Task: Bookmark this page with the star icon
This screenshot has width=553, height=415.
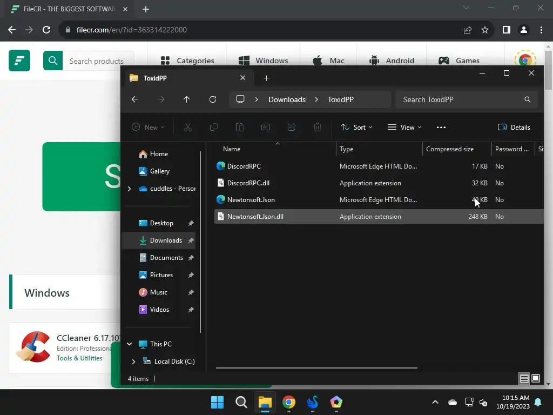Action: (x=485, y=30)
